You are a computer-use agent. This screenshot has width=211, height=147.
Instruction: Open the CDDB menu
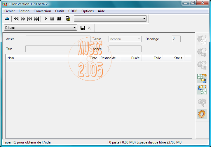[73, 11]
